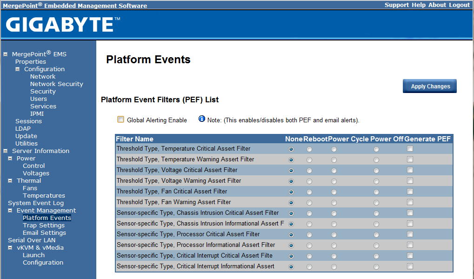Open the Support link in header
The width and height of the screenshot is (474, 279).
[x=396, y=5]
